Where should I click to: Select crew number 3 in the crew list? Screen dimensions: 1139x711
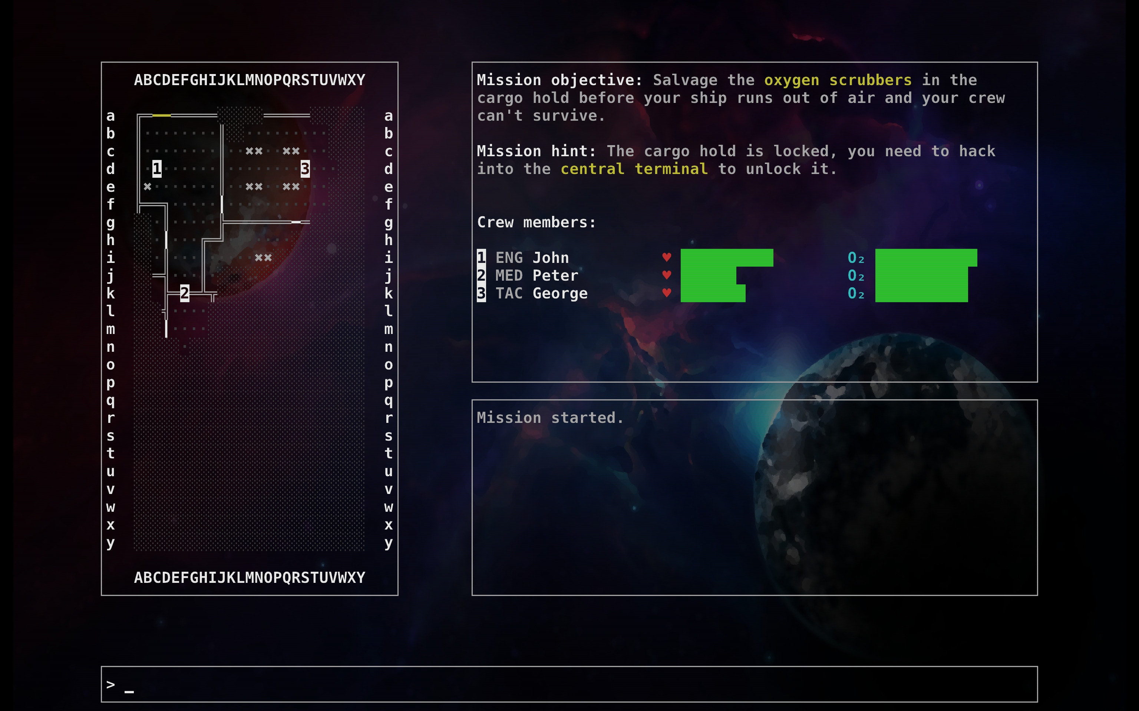point(481,293)
